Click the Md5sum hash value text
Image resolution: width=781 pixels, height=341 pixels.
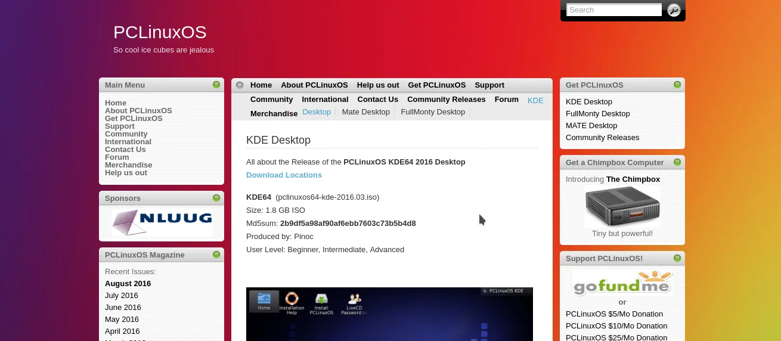[348, 223]
